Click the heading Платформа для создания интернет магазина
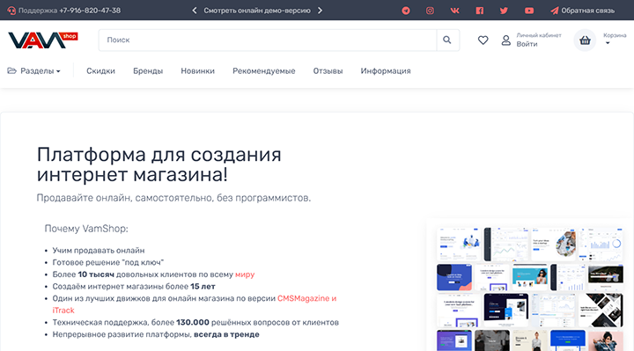The image size is (634, 351). (158, 165)
